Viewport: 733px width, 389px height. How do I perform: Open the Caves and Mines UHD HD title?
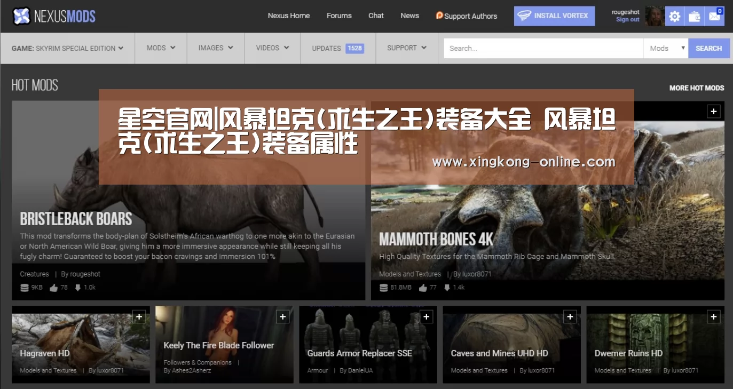tap(500, 353)
